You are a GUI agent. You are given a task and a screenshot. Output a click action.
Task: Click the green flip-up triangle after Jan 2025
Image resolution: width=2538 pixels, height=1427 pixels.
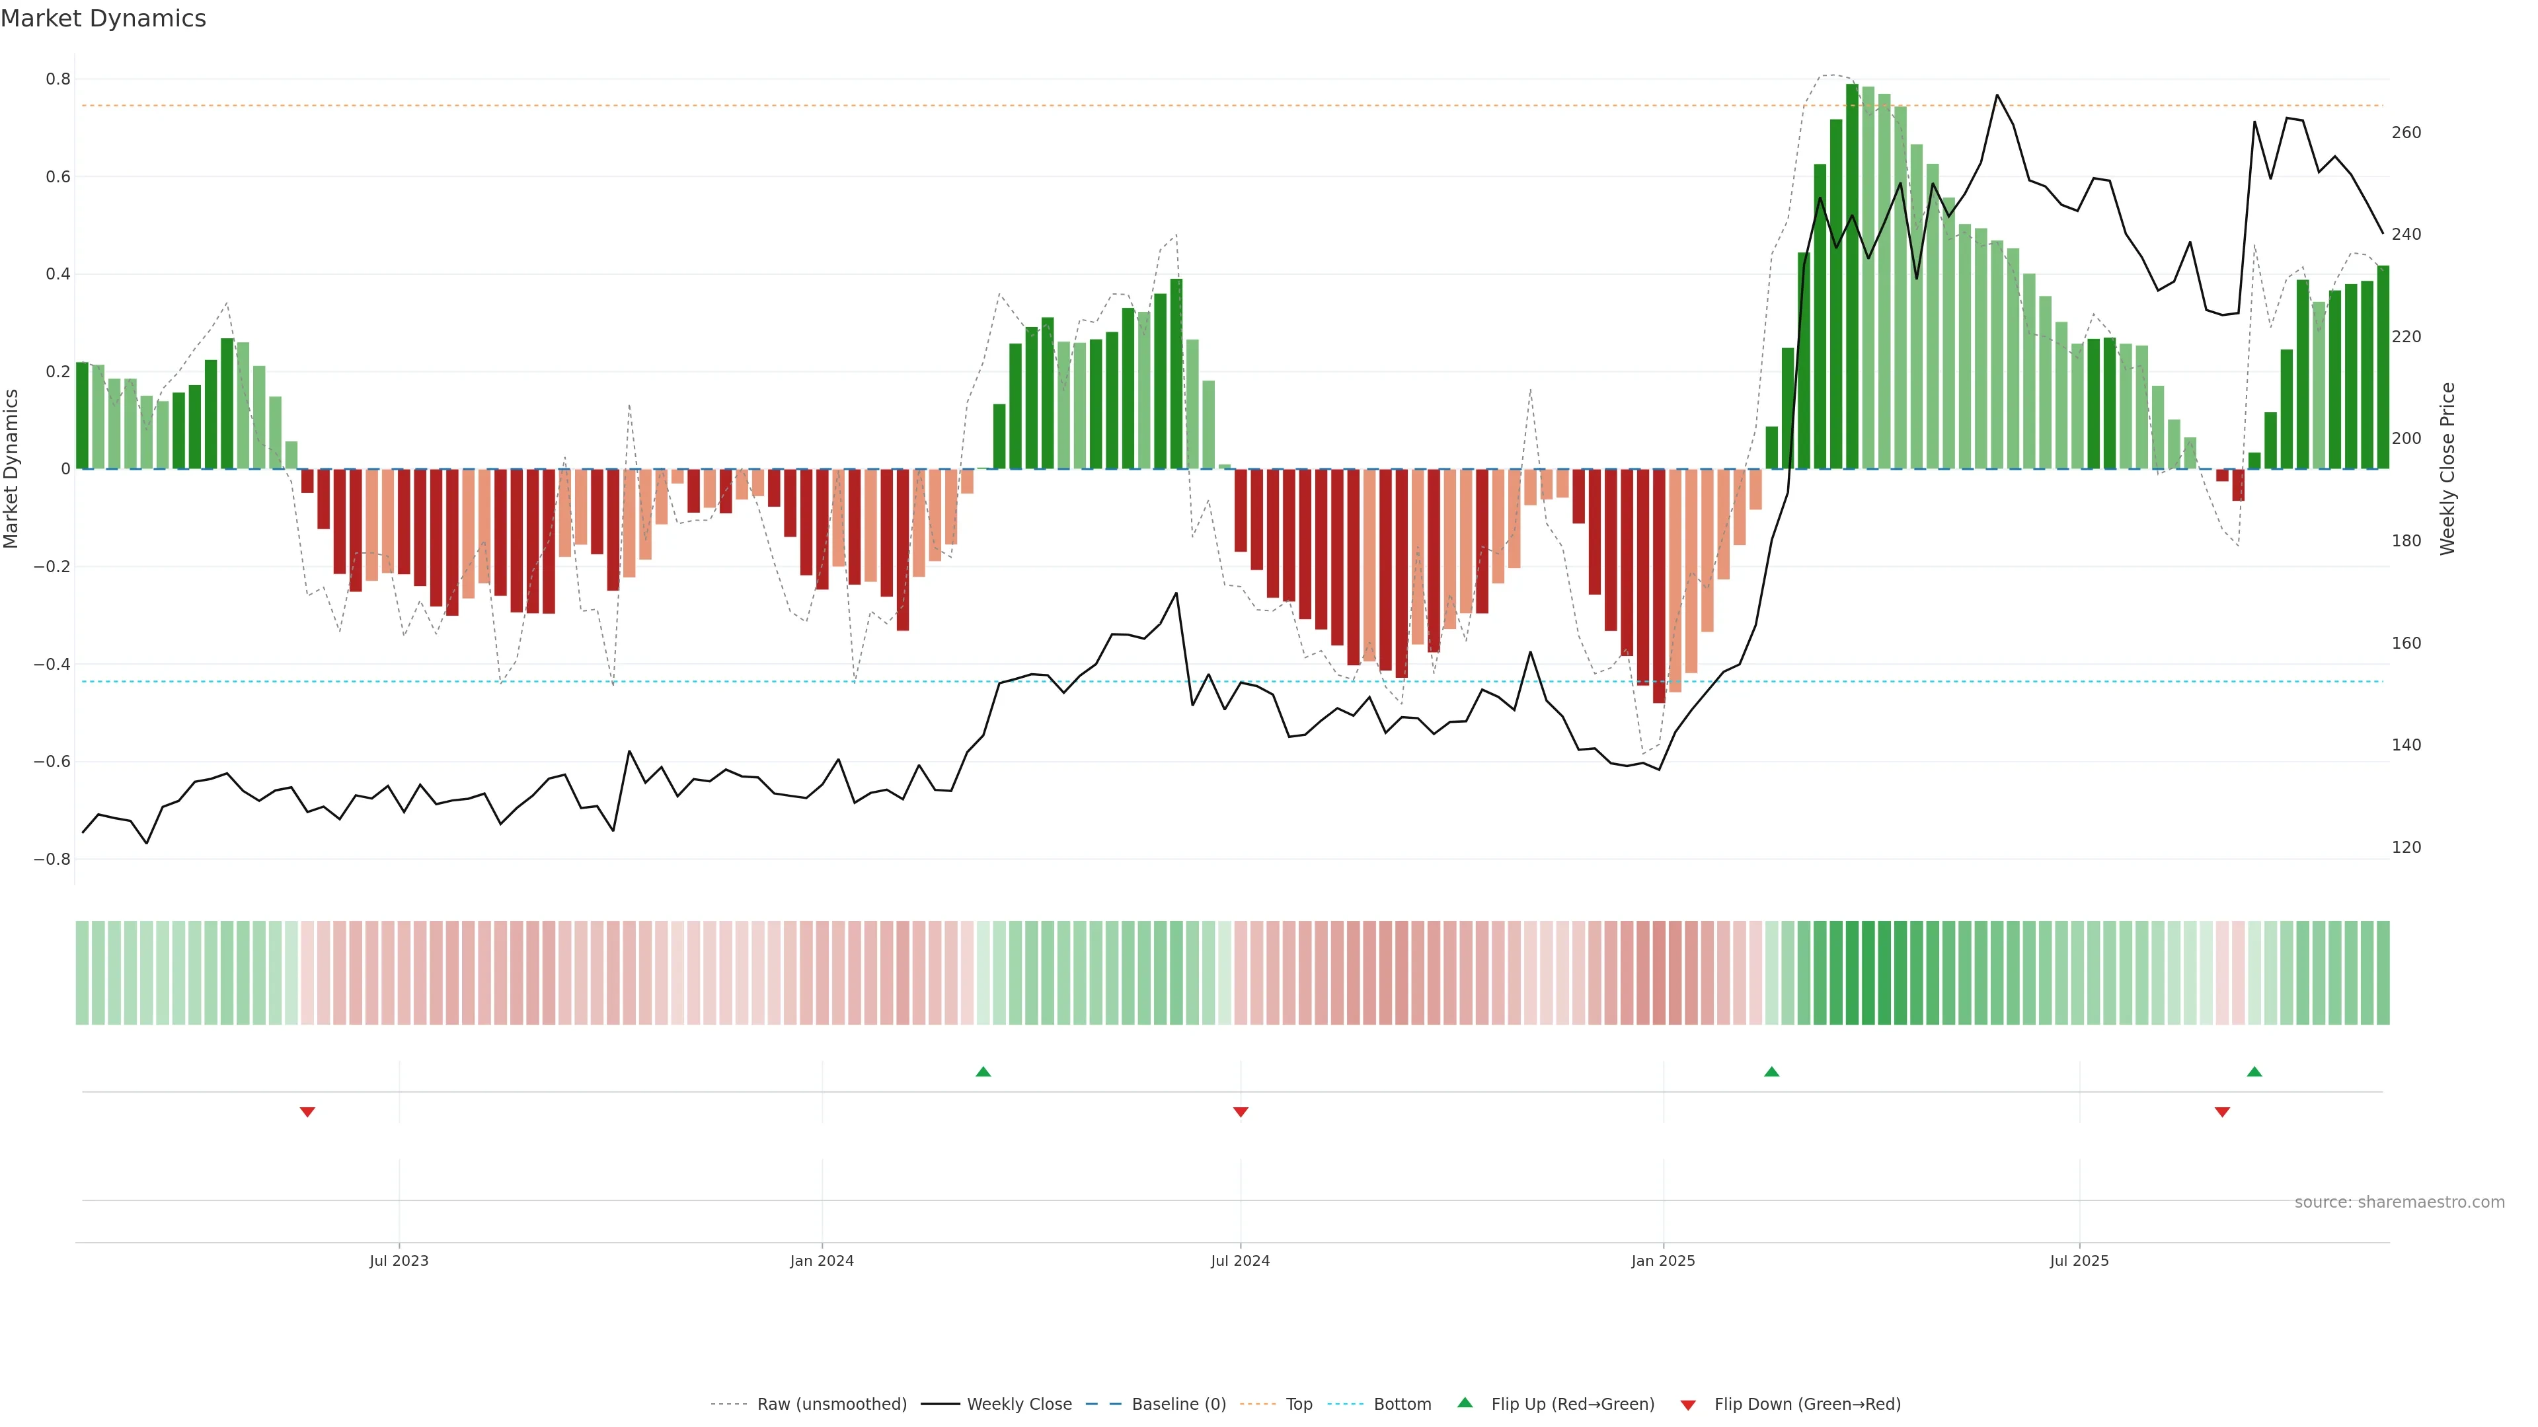click(x=1771, y=1072)
